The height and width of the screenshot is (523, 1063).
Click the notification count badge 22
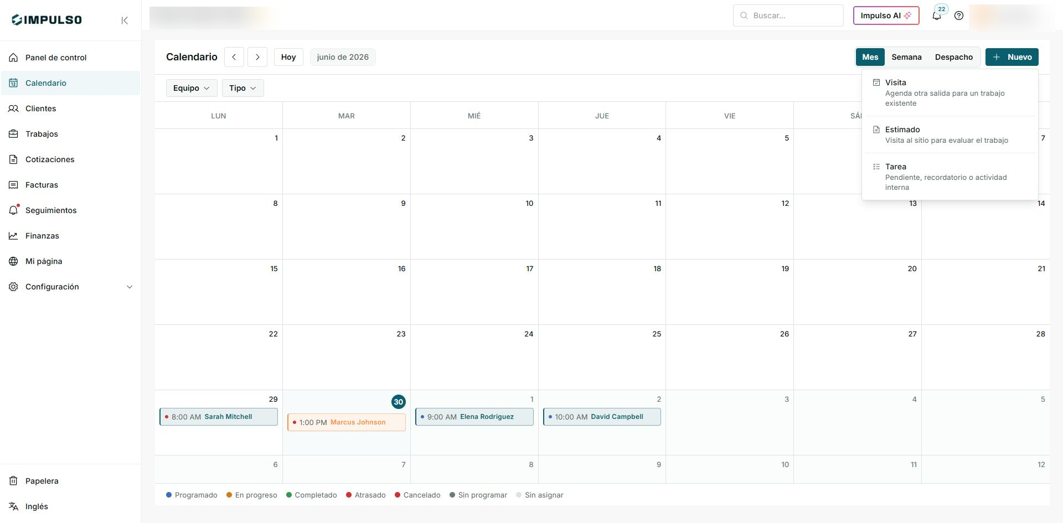(942, 9)
